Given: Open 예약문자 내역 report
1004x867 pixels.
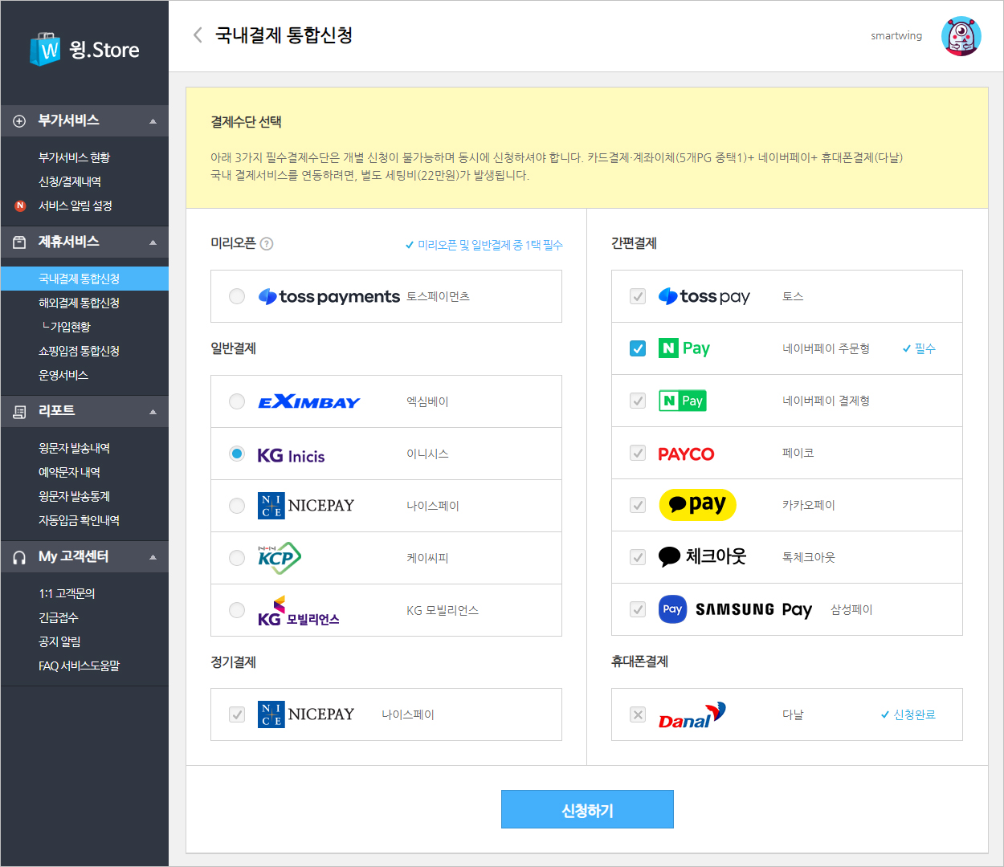Looking at the screenshot, I should pyautogui.click(x=69, y=472).
